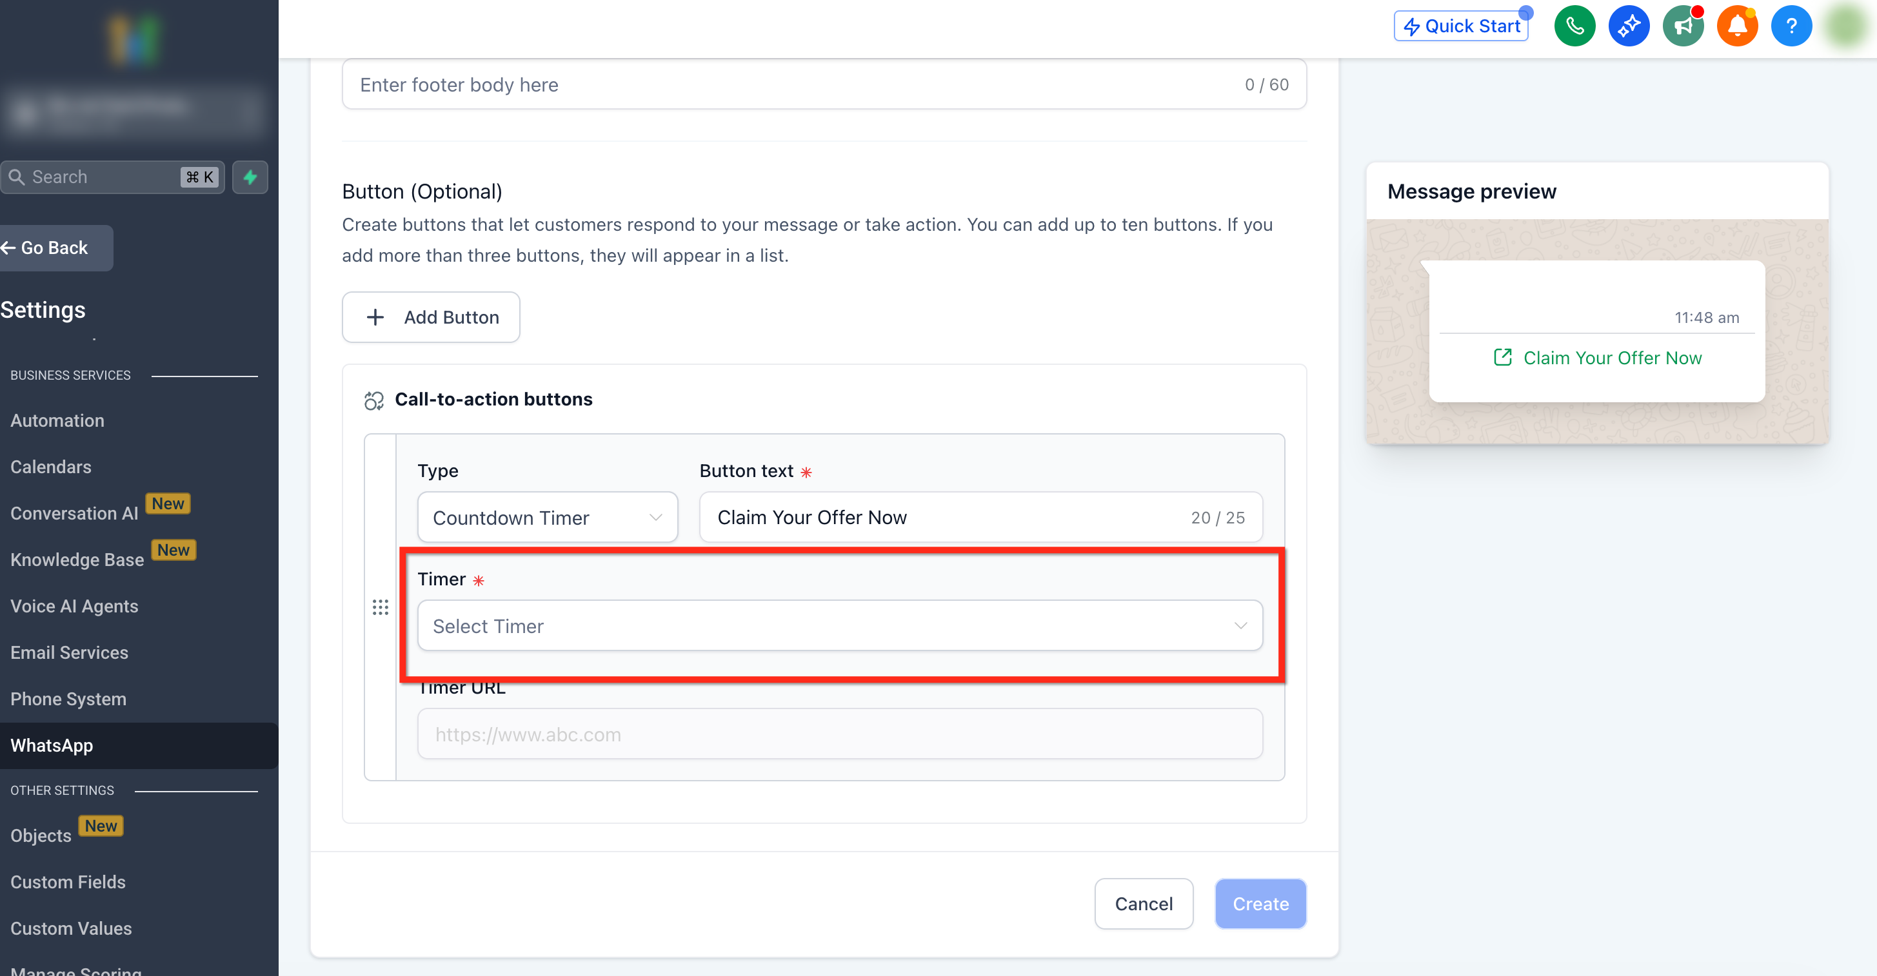Click the blue help question mark icon

point(1791,26)
